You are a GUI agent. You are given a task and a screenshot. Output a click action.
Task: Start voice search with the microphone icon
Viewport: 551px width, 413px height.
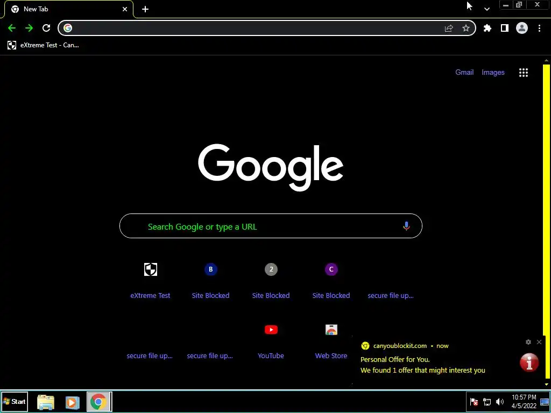[x=406, y=226]
